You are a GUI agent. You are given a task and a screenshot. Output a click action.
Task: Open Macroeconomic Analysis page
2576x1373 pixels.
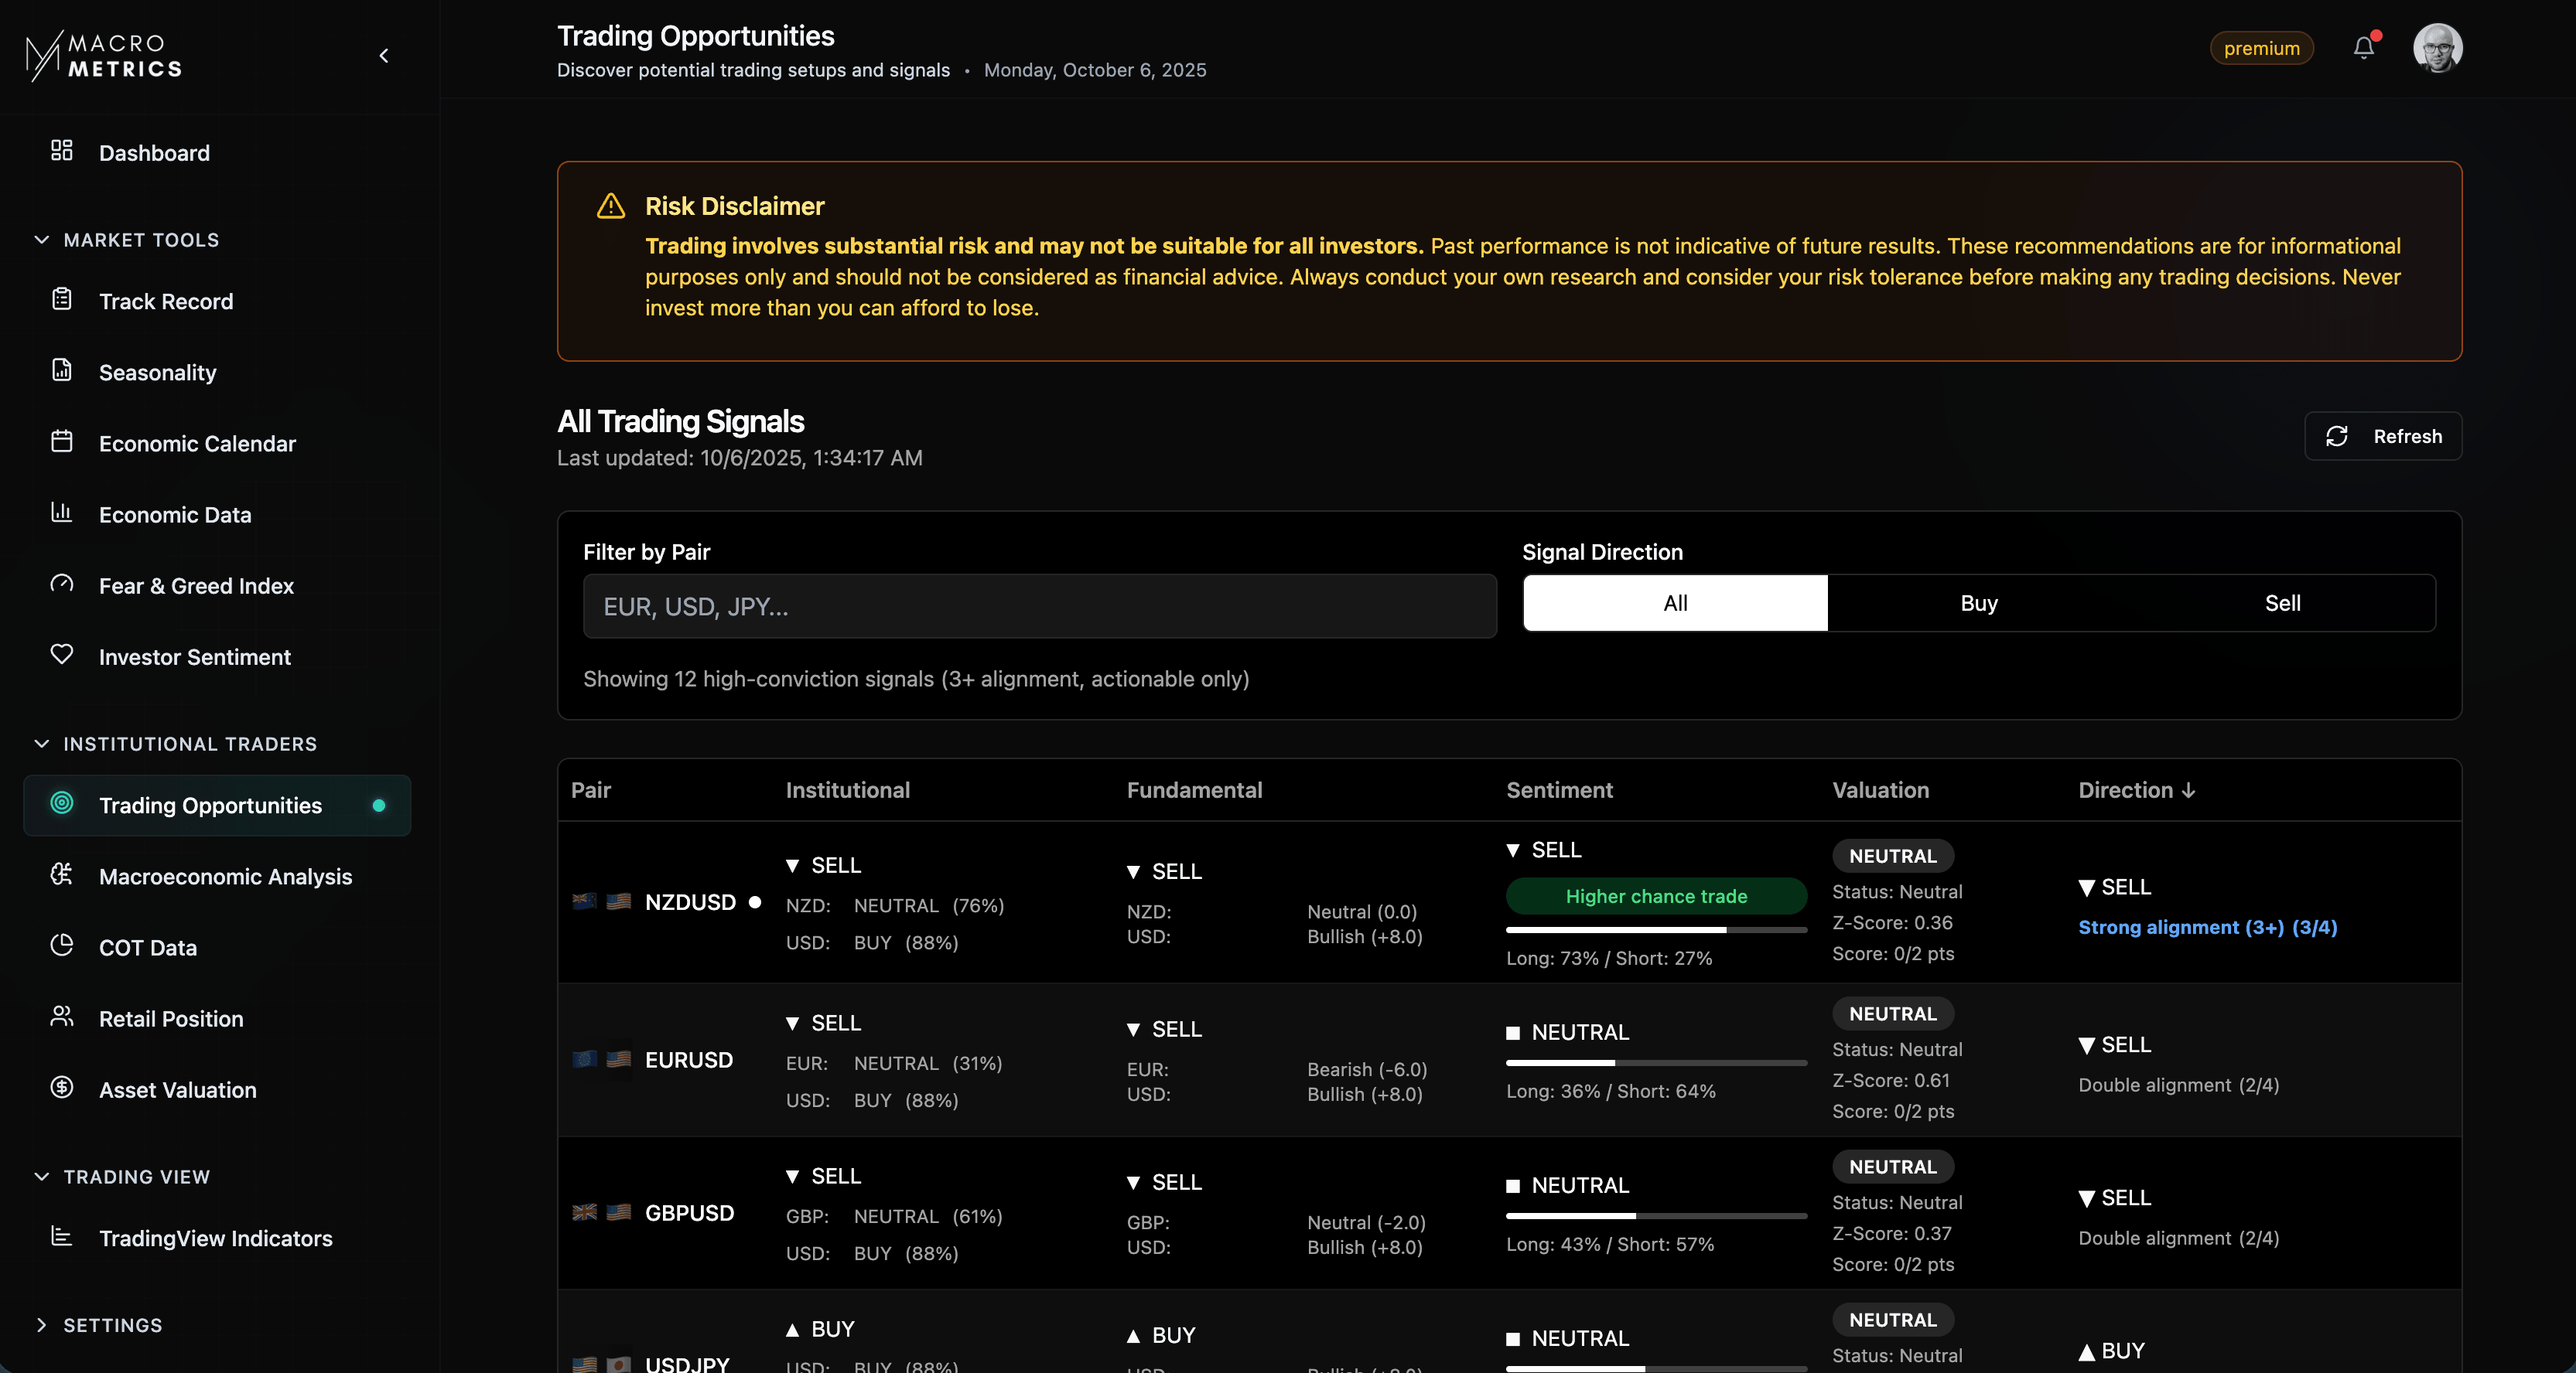[x=225, y=877]
